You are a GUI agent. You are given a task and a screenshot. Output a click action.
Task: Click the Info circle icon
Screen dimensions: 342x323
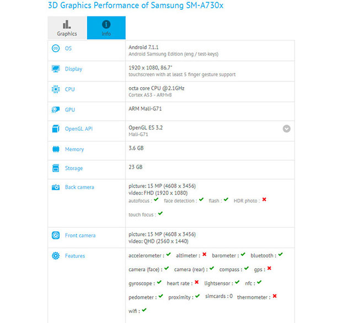pos(106,24)
